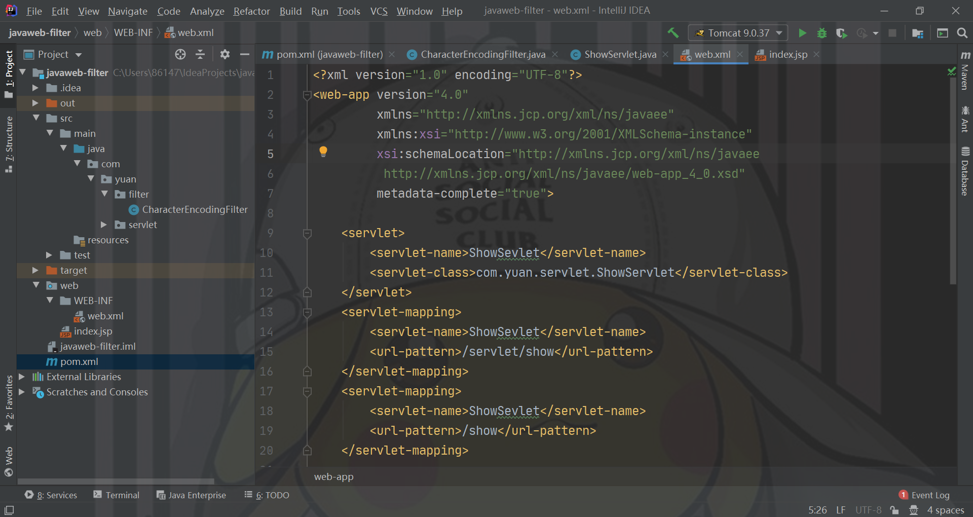The height and width of the screenshot is (517, 973).
Task: Expand the target folder
Action: click(35, 270)
